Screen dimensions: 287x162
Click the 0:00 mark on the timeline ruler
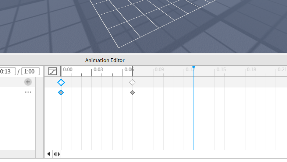[x=67, y=69]
